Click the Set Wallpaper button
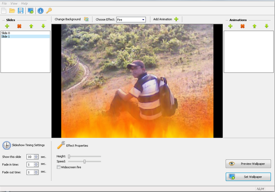Viewport: 275px width, 192px height. pos(248,177)
